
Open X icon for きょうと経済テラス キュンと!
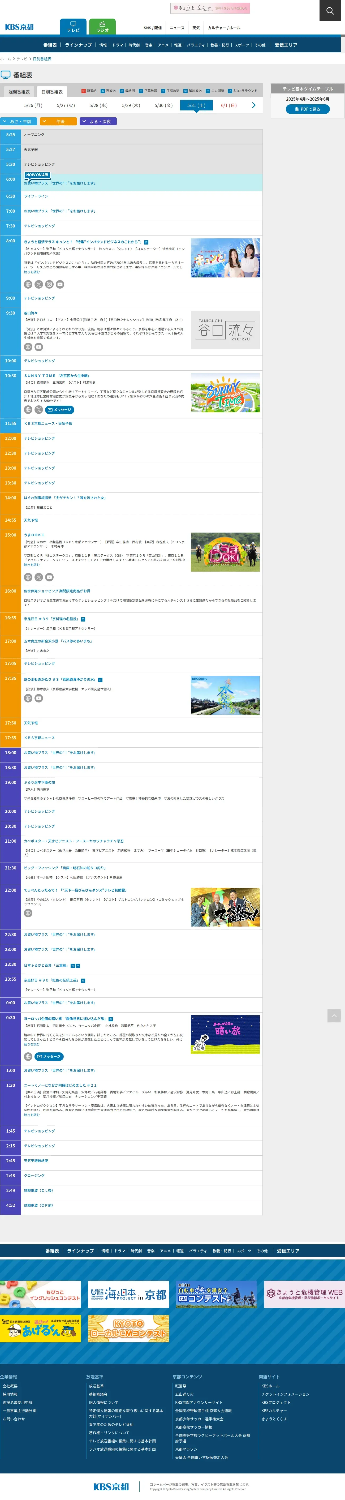point(38,284)
